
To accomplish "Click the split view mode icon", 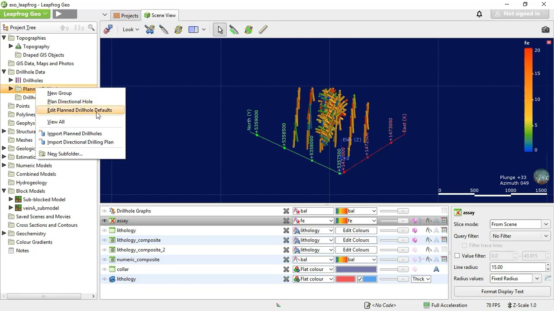I will (193, 29).
